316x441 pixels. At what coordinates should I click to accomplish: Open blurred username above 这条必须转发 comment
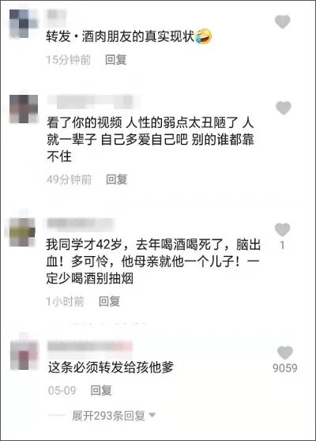[x=90, y=346]
